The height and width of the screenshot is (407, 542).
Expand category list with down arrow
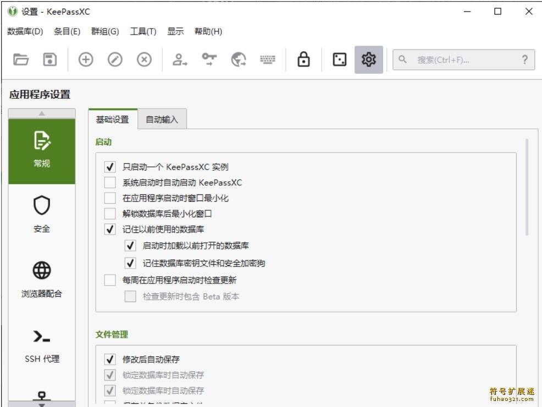click(42, 404)
